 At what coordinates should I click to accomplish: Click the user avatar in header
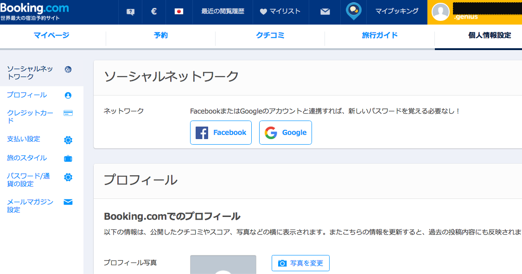440,12
